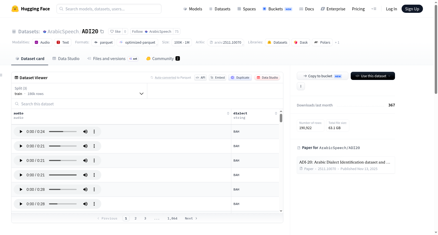Open Spaces from the navigation bar
The width and height of the screenshot is (438, 235).
pos(247,9)
